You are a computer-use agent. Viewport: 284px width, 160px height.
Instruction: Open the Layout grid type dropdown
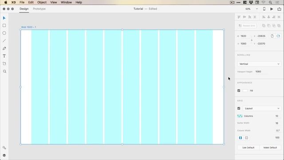point(262,108)
